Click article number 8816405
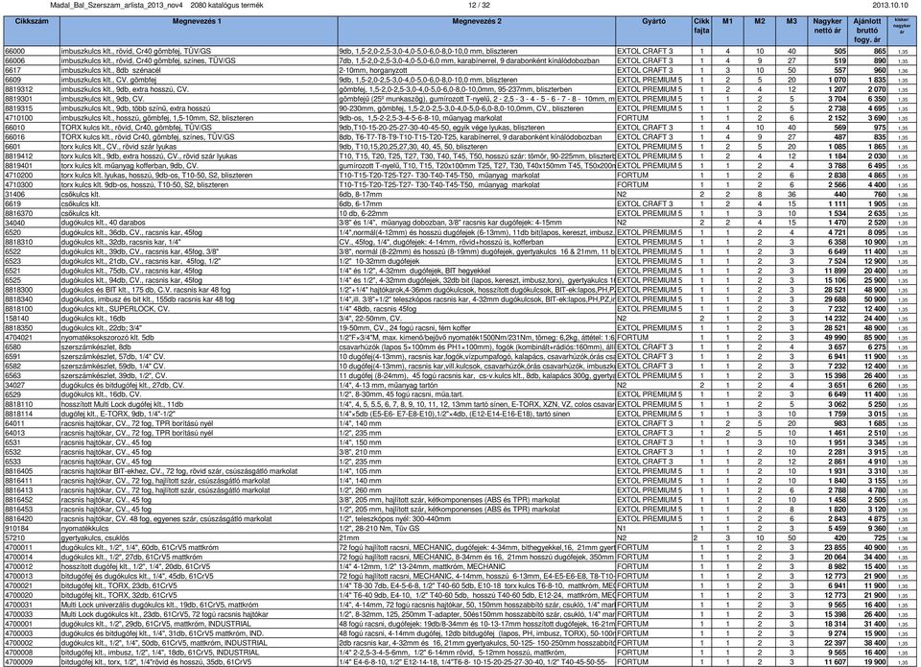 tap(19, 470)
